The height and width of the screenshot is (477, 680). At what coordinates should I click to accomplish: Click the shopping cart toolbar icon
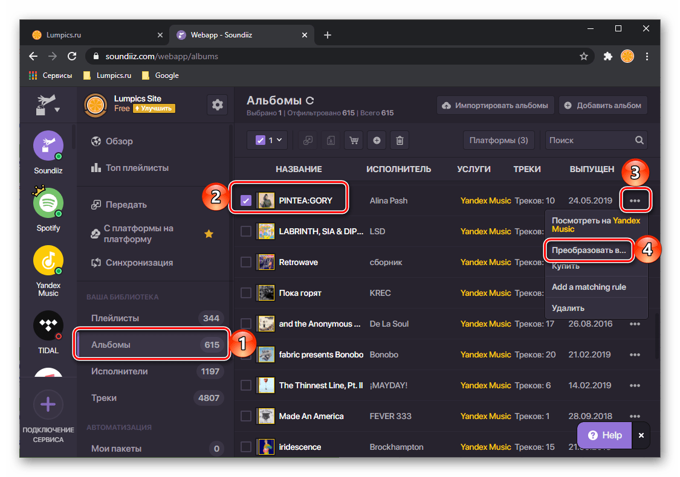tap(354, 140)
